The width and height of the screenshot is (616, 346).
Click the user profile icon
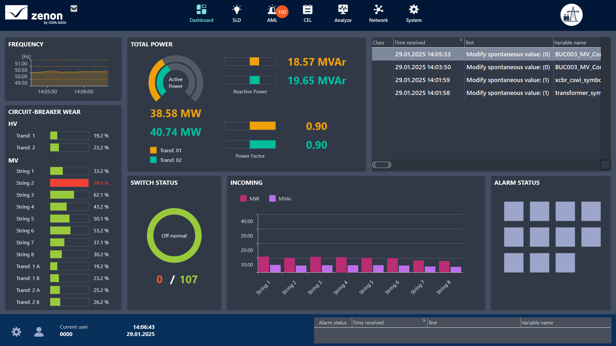tap(39, 332)
